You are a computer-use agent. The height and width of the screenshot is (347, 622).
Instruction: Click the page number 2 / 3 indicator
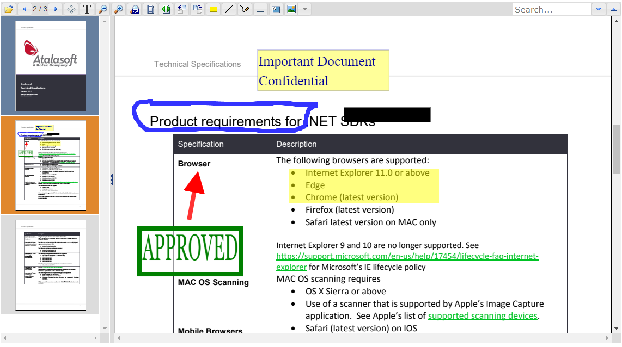(40, 9)
